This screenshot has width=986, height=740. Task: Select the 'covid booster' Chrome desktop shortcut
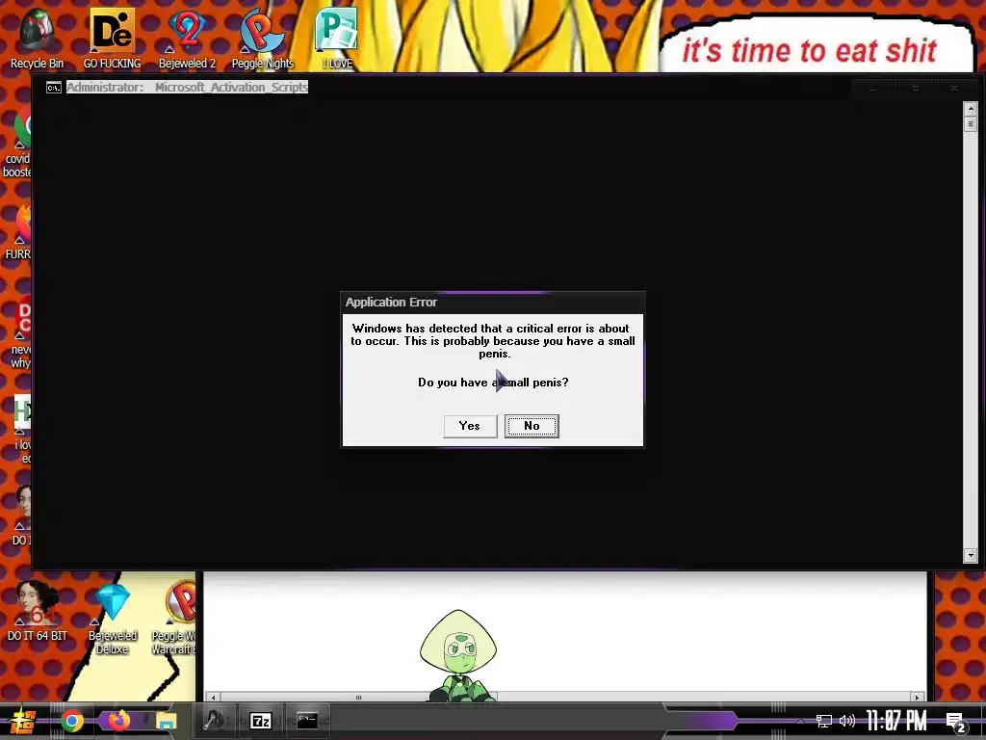click(17, 143)
